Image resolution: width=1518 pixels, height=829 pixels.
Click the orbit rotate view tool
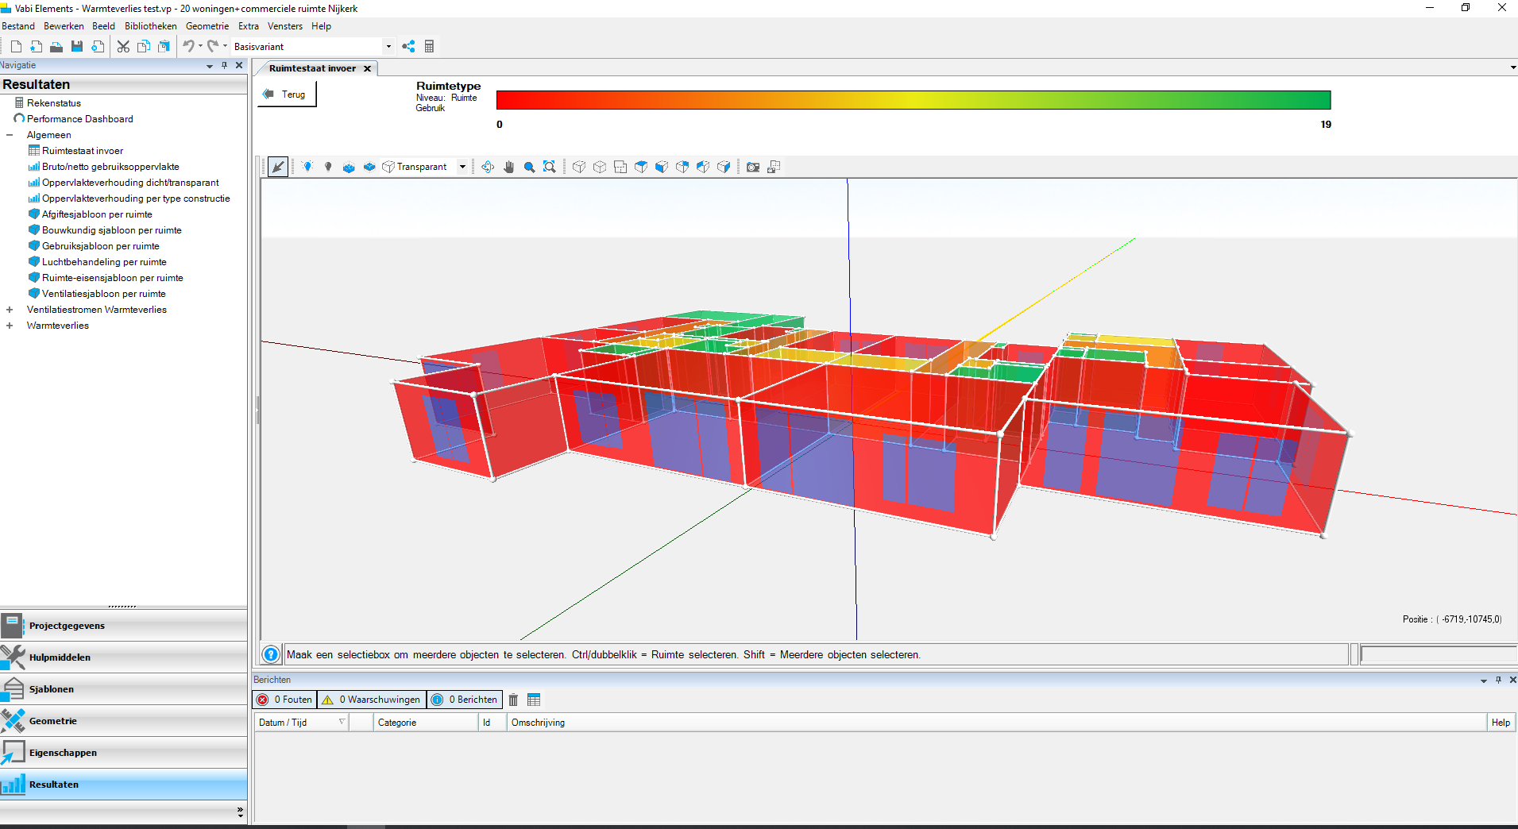(488, 167)
